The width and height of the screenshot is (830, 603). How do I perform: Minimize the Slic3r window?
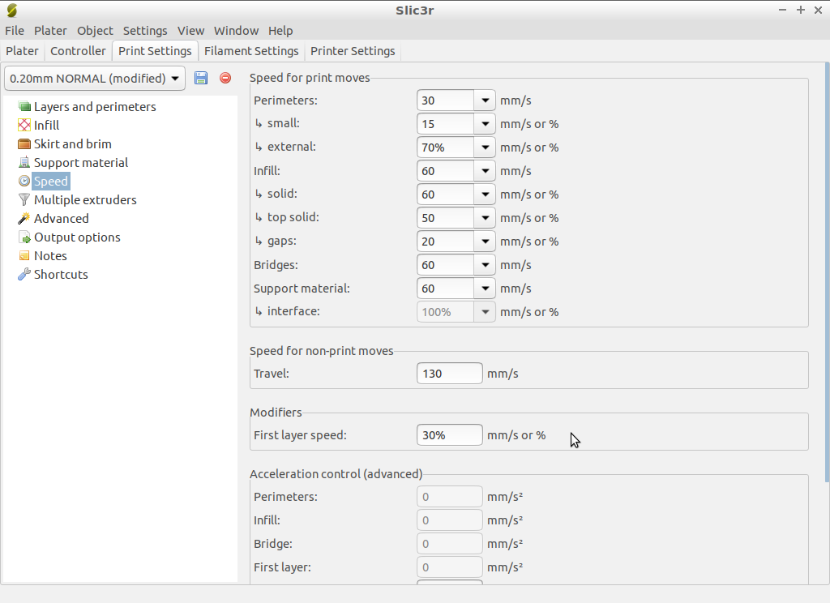(782, 10)
